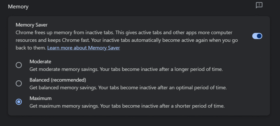This screenshot has height=126, width=280.
Task: Turn off the Memory Saver toggle
Action: (257, 36)
